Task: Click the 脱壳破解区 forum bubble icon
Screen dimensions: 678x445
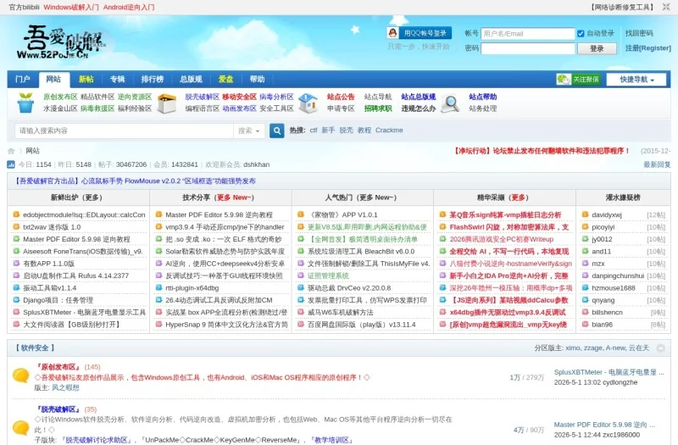Action: pos(20,428)
